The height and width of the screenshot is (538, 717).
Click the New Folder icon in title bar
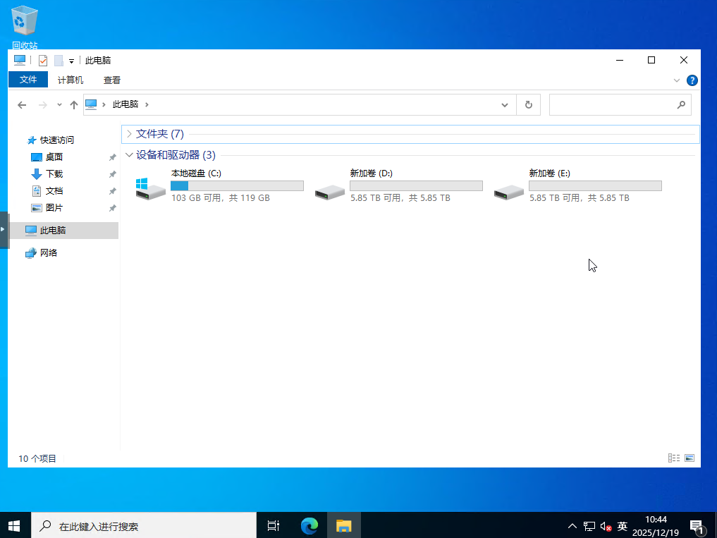(x=59, y=61)
